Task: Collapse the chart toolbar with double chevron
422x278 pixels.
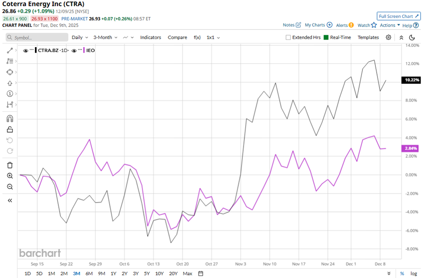Action: pyautogui.click(x=401, y=37)
